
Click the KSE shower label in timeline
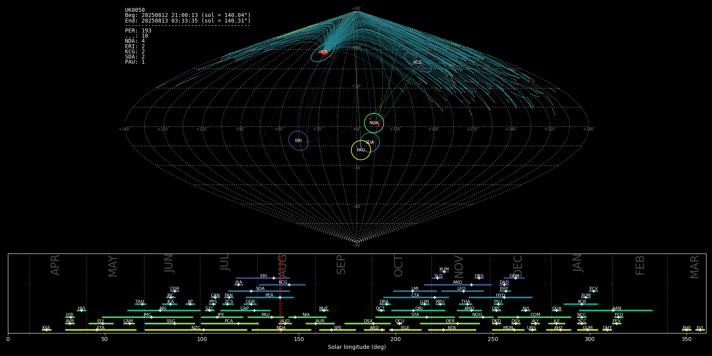point(46,328)
